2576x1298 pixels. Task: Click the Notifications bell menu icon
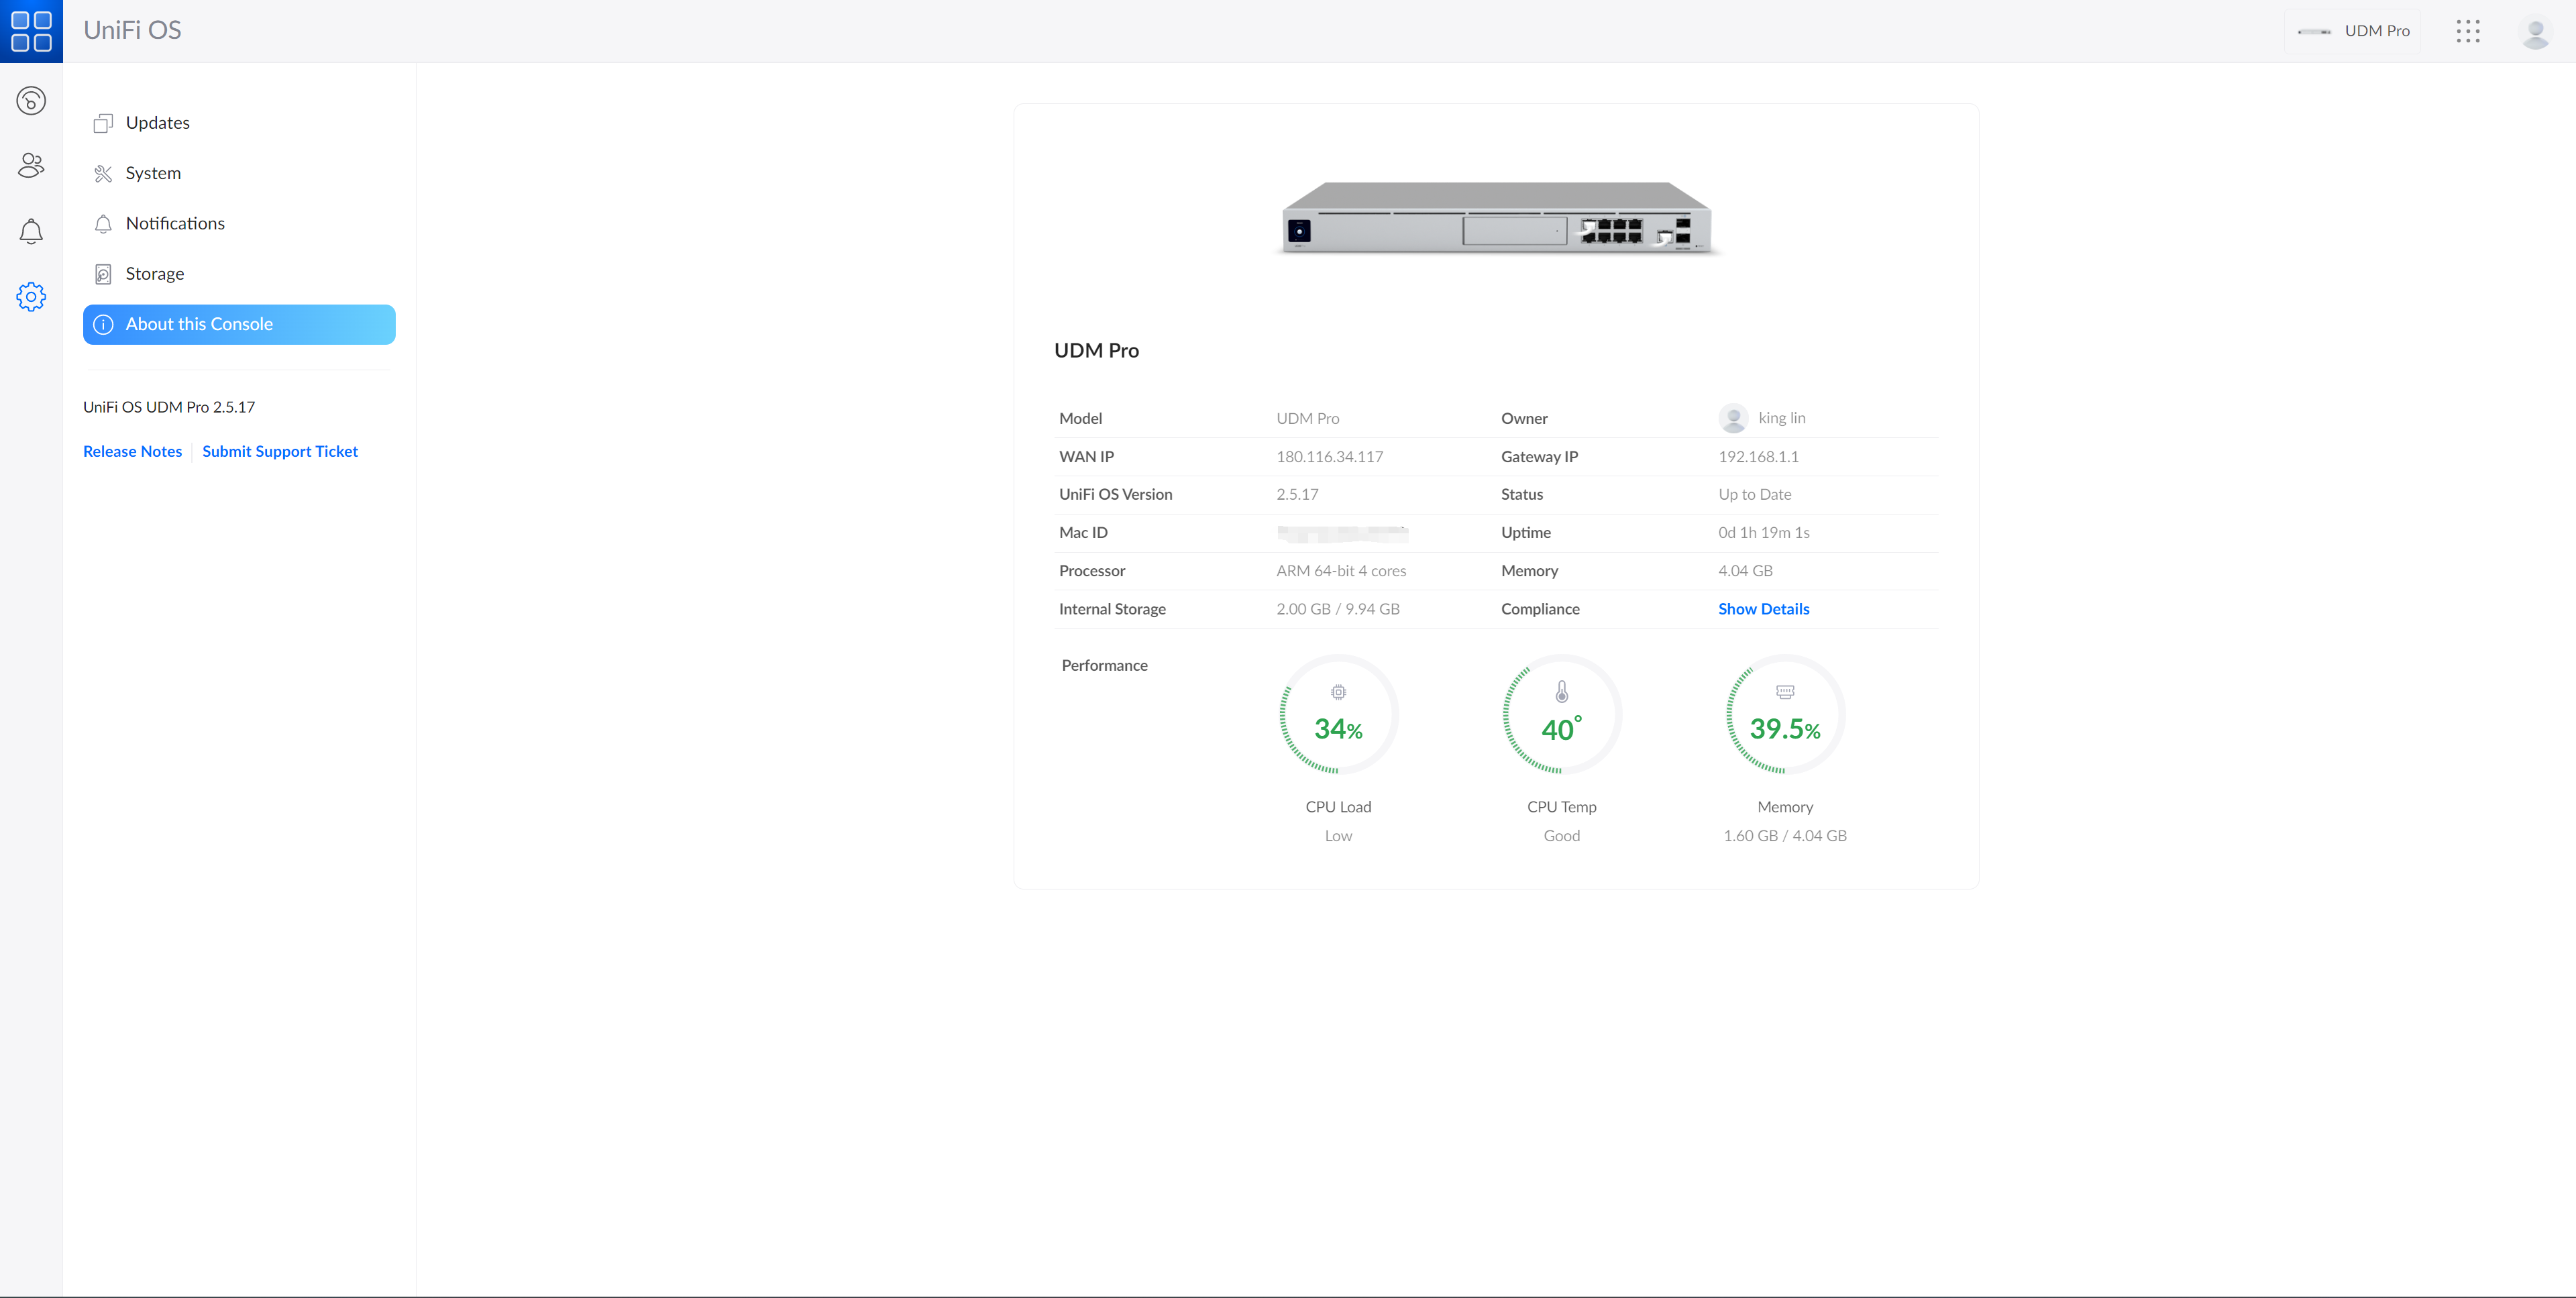(103, 224)
